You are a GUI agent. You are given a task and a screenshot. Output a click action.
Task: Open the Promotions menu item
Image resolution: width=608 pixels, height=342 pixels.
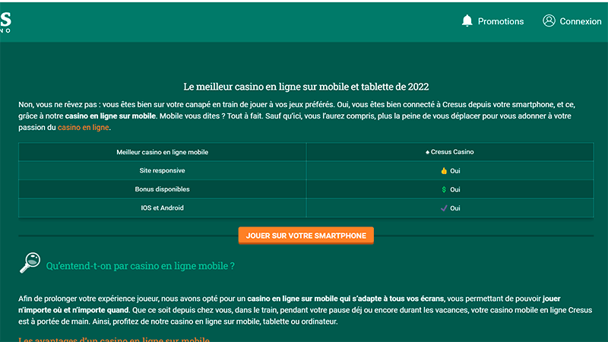tap(500, 21)
